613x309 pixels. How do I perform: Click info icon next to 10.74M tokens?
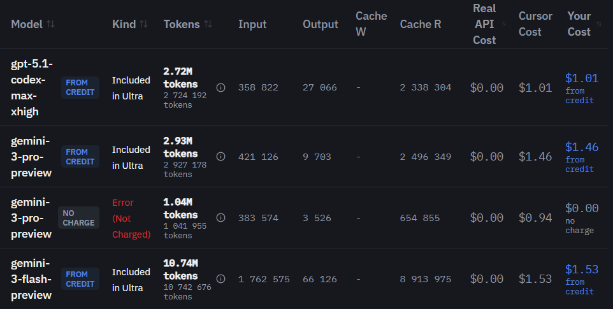[x=220, y=279]
